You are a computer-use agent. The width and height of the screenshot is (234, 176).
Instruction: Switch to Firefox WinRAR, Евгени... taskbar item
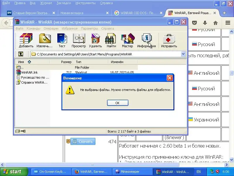[91, 172]
